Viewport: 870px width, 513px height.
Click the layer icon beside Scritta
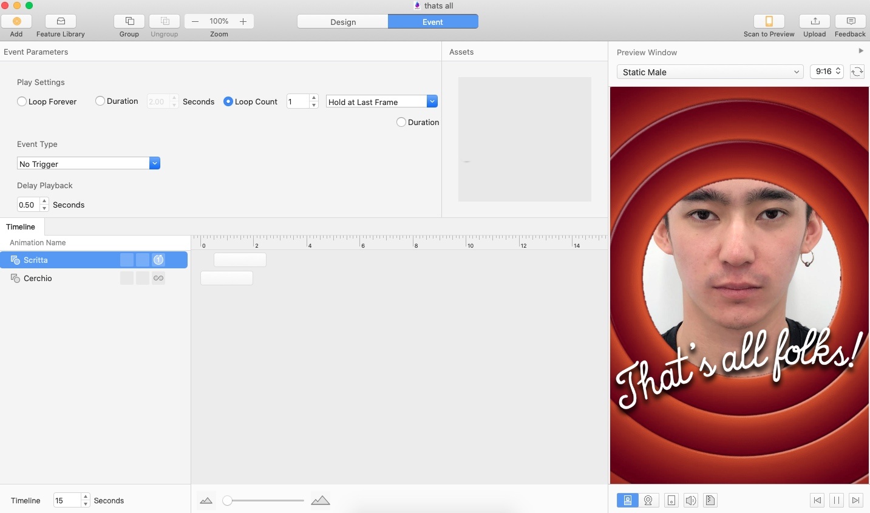tap(16, 260)
